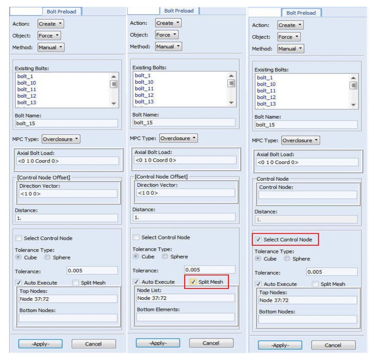Open the Method dropdown in right panel
Image resolution: width=375 pixels, height=360 pixels.
[x=291, y=49]
